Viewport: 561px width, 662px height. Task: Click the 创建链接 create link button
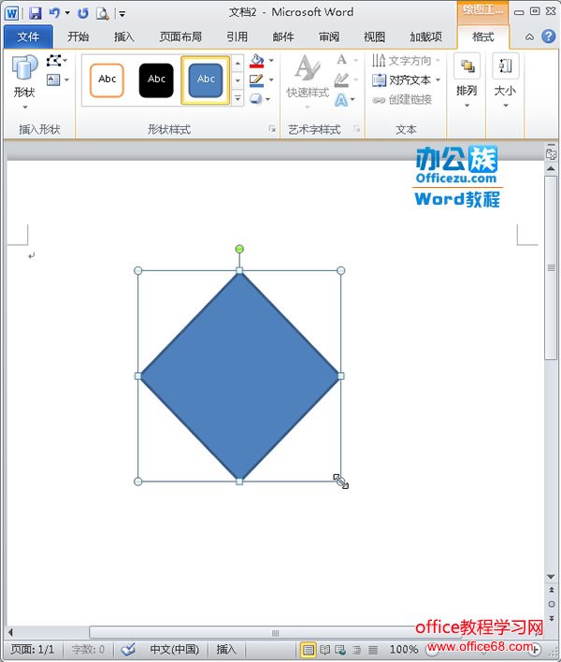tap(402, 100)
